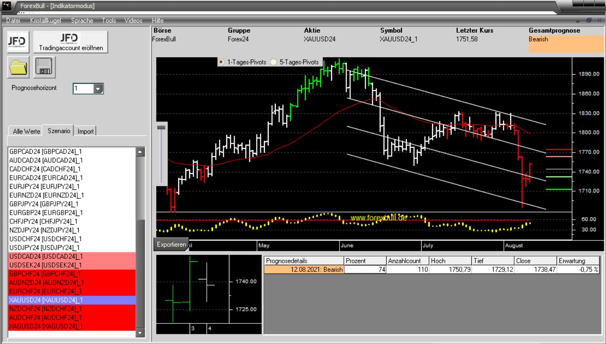Select USDJPY24 in the symbol list
Viewport: 606px width, 344px height.
coord(72,248)
